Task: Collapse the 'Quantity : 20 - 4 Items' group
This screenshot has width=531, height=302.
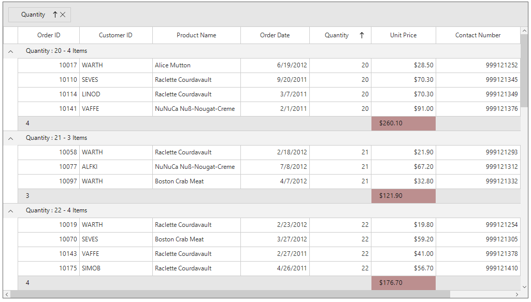Action: [x=10, y=50]
